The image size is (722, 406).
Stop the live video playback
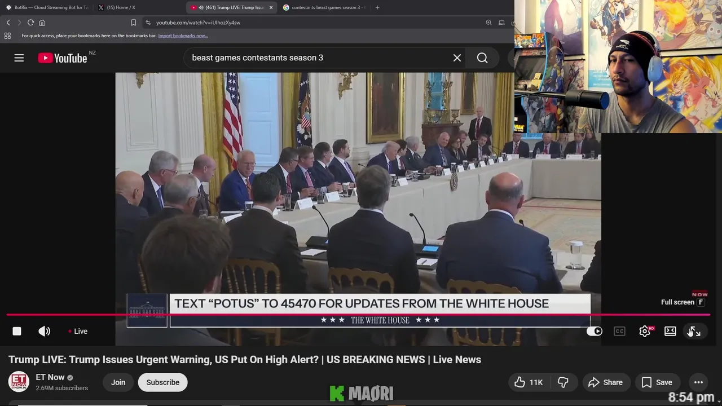point(17,331)
